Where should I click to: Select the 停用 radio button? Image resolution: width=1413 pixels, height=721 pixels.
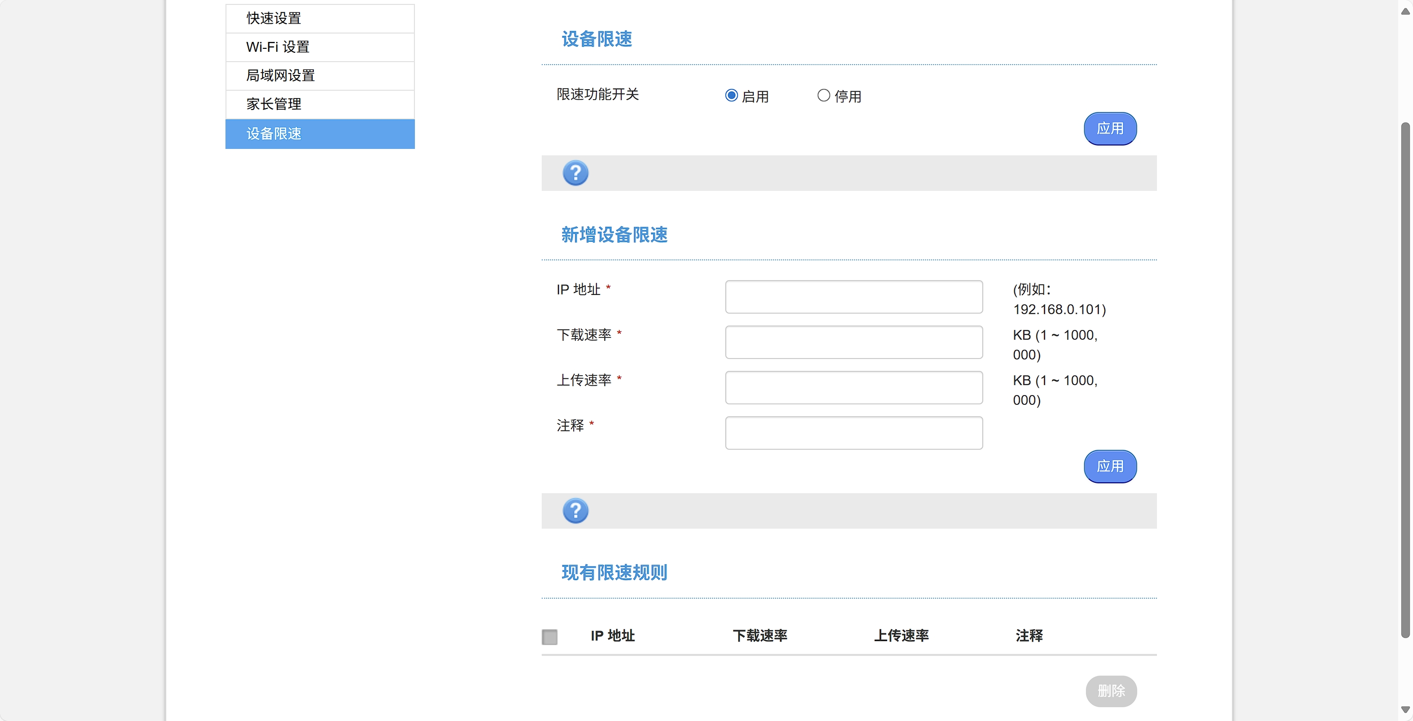823,95
